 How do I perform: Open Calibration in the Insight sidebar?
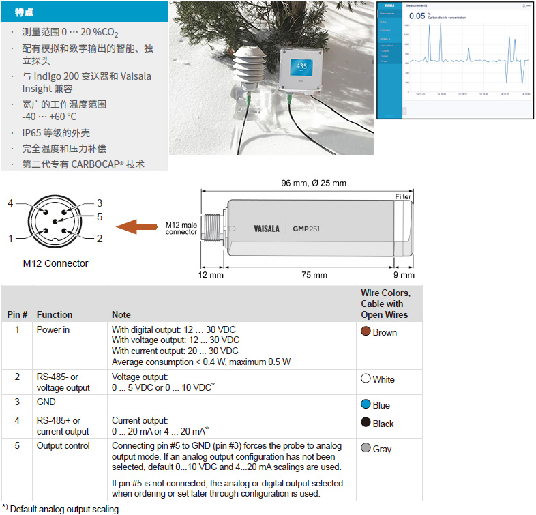point(385,31)
